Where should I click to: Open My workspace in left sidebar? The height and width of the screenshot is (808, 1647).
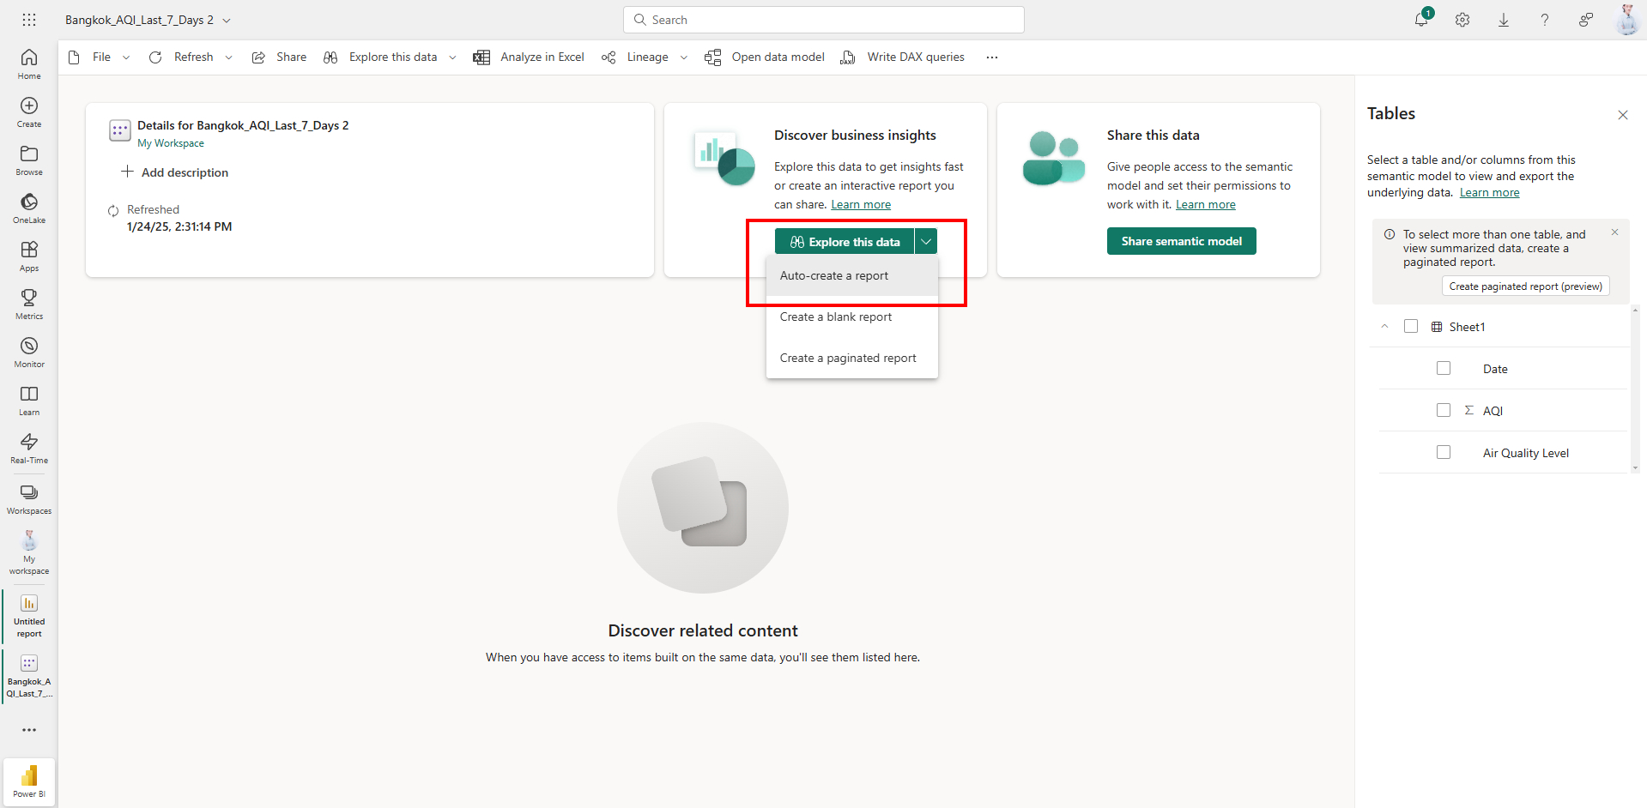coord(29,552)
